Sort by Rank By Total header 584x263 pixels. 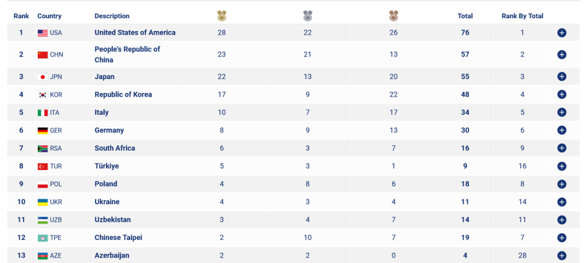522,16
